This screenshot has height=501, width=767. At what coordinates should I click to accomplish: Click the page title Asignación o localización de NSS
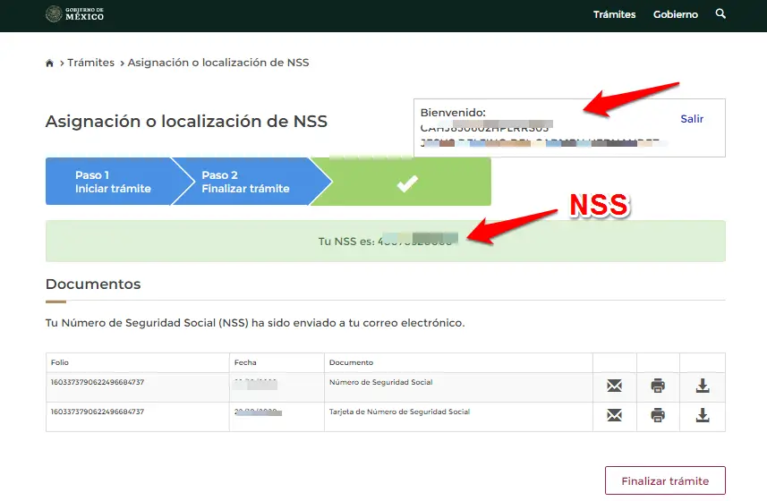tap(186, 121)
